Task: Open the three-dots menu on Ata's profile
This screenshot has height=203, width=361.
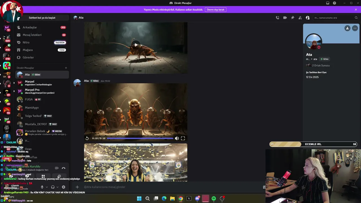Action: click(355, 28)
